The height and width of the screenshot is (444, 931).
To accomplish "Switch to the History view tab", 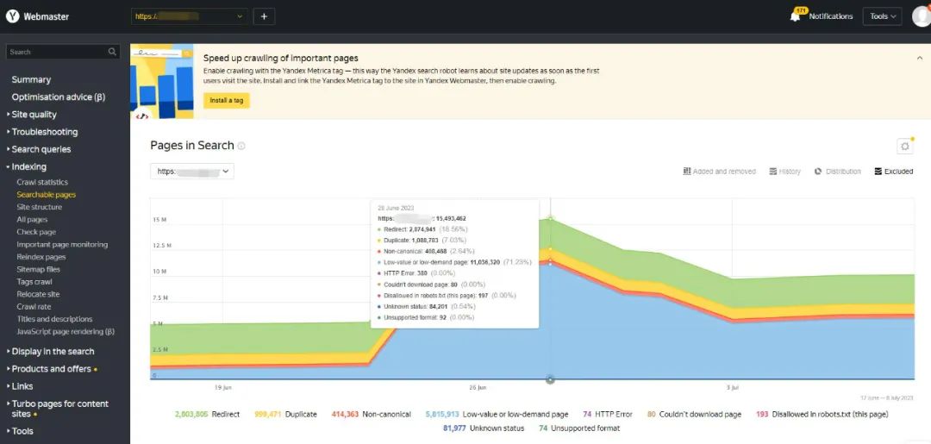I will (x=784, y=172).
